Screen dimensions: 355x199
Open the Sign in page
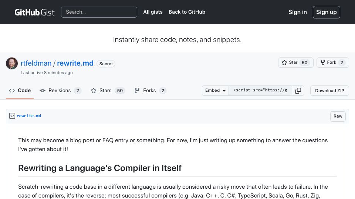pos(297,12)
